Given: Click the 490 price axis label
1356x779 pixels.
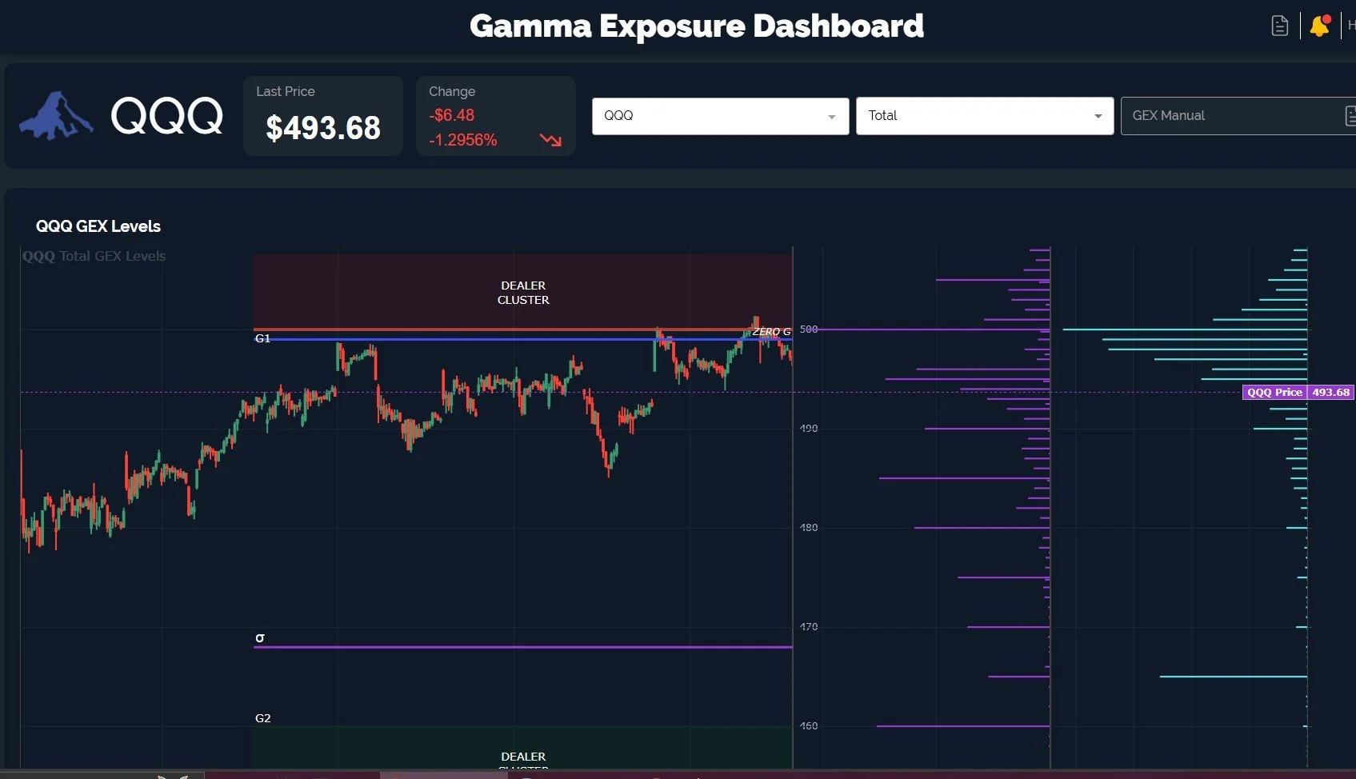Looking at the screenshot, I should tap(809, 429).
